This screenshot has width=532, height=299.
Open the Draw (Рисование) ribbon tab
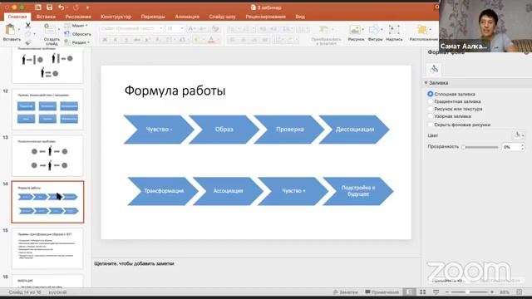tap(78, 17)
